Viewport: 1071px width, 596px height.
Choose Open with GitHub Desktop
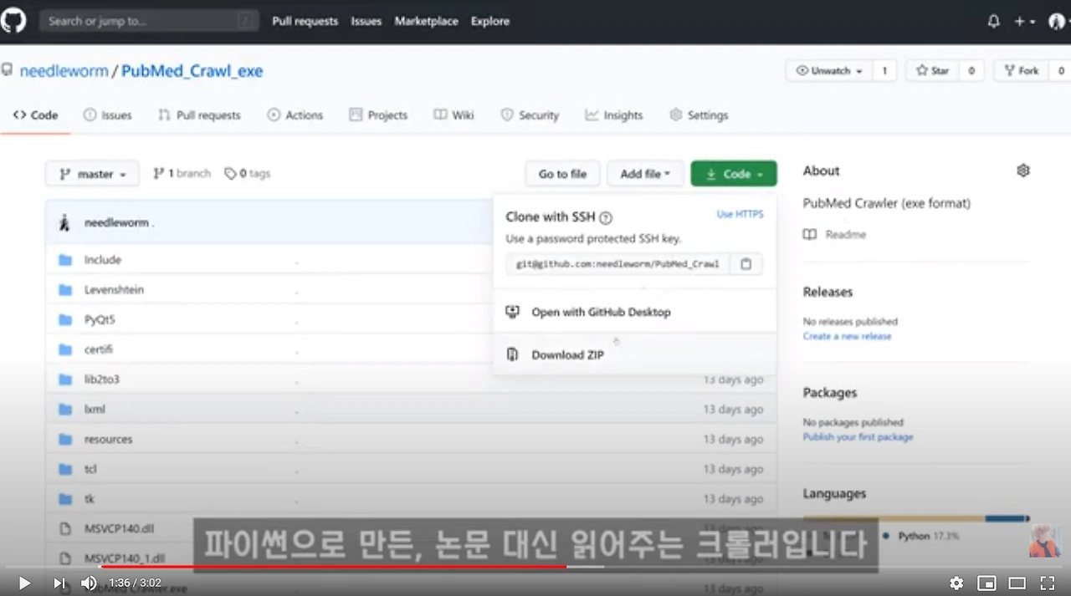point(634,312)
